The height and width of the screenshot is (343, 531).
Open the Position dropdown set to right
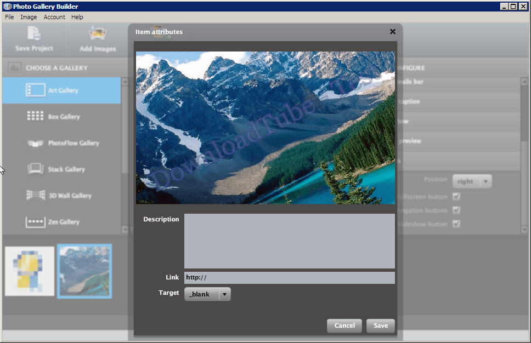[x=472, y=181]
